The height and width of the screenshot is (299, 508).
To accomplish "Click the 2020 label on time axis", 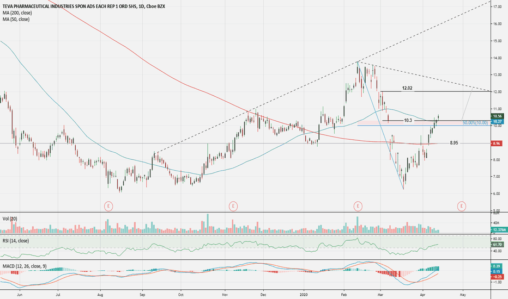I will click(x=304, y=295).
